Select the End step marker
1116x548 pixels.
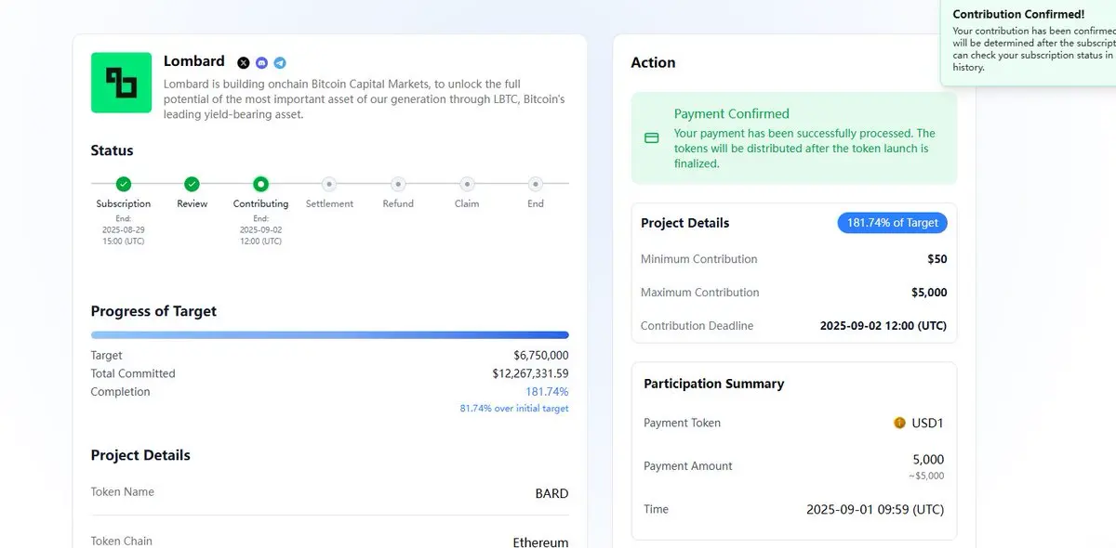(x=536, y=184)
